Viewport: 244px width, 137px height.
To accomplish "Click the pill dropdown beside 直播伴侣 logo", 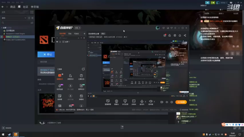I will point(77,28).
